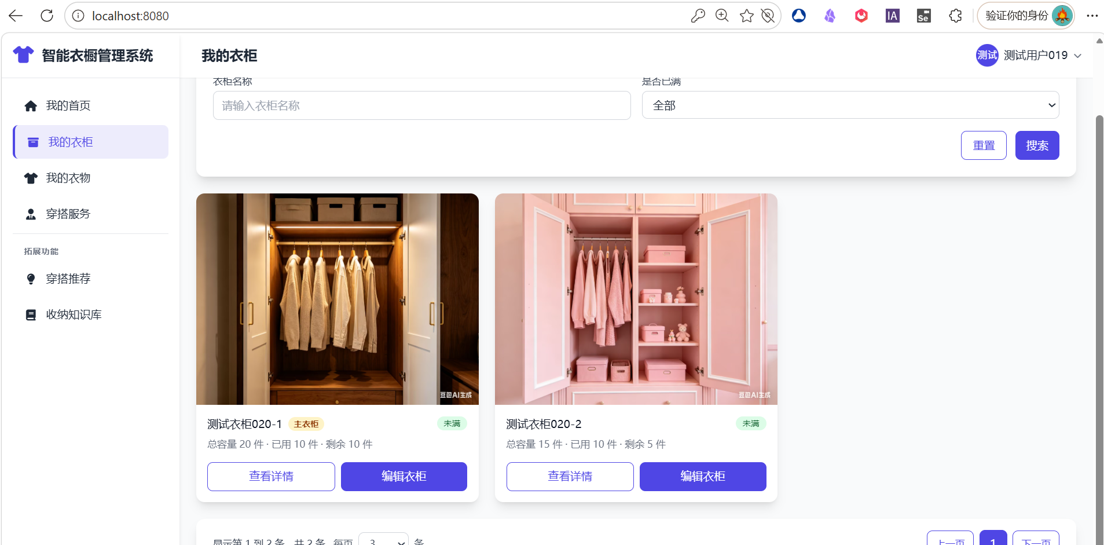Open tracking prevention icon in address bar
The image size is (1104, 545).
click(x=768, y=16)
